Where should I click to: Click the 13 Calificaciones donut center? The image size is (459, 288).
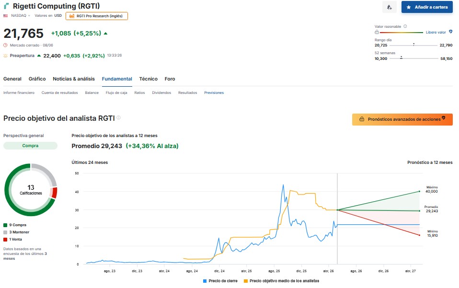pos(31,190)
